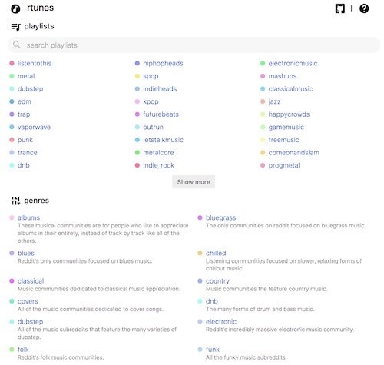Screen dimensions: 384x365
Task: Open the chilled genre
Action: (216, 253)
